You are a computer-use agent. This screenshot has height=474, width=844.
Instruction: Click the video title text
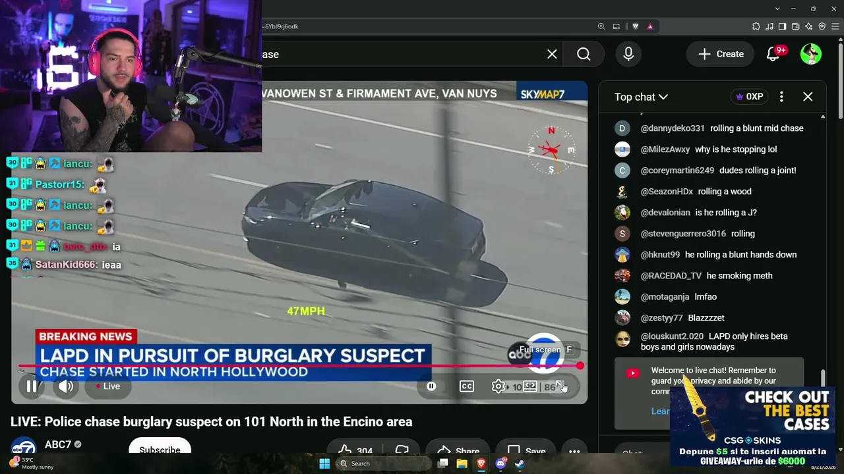211,422
